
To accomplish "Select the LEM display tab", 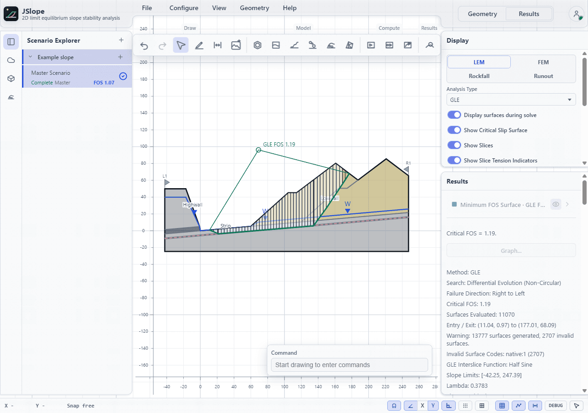I will [479, 62].
